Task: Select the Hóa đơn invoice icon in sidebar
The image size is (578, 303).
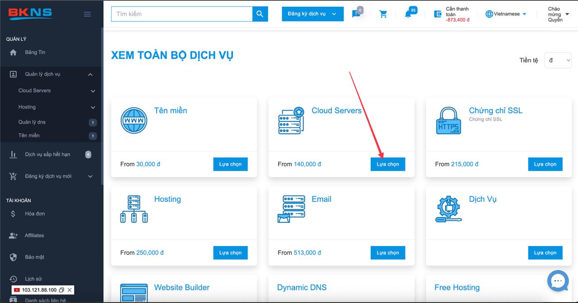Action: (13, 213)
